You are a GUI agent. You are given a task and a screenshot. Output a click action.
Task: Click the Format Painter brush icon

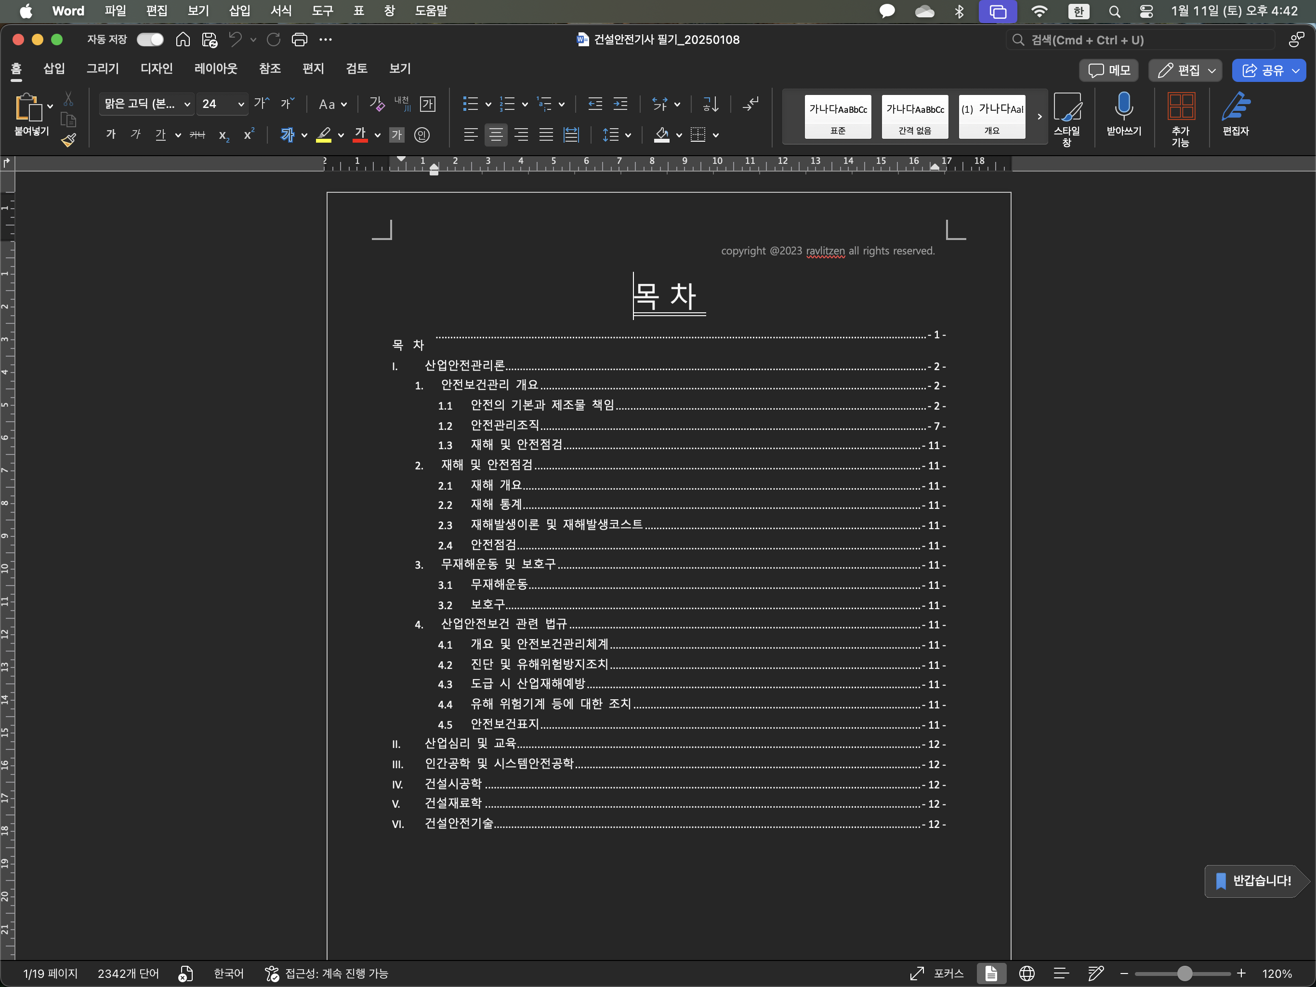pos(68,140)
